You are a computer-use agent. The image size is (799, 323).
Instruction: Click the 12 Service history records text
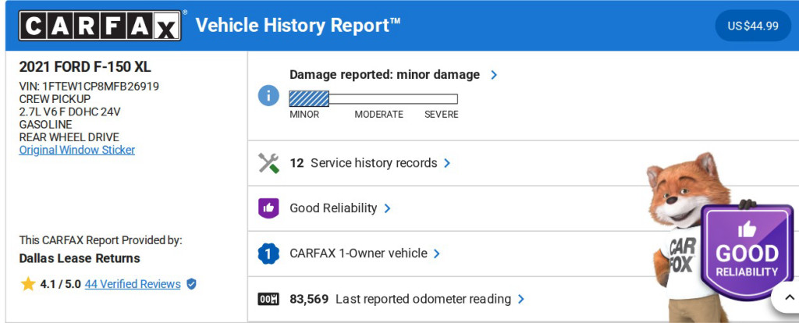(364, 163)
